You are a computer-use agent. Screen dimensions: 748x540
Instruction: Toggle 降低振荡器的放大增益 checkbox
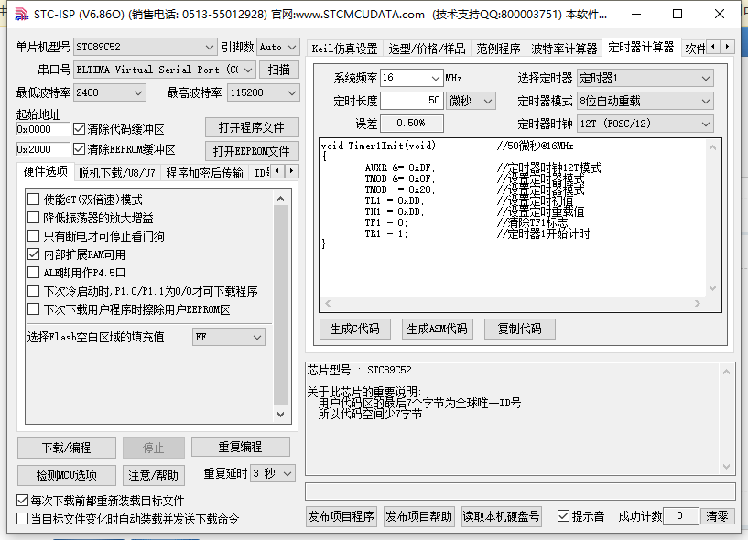point(33,218)
